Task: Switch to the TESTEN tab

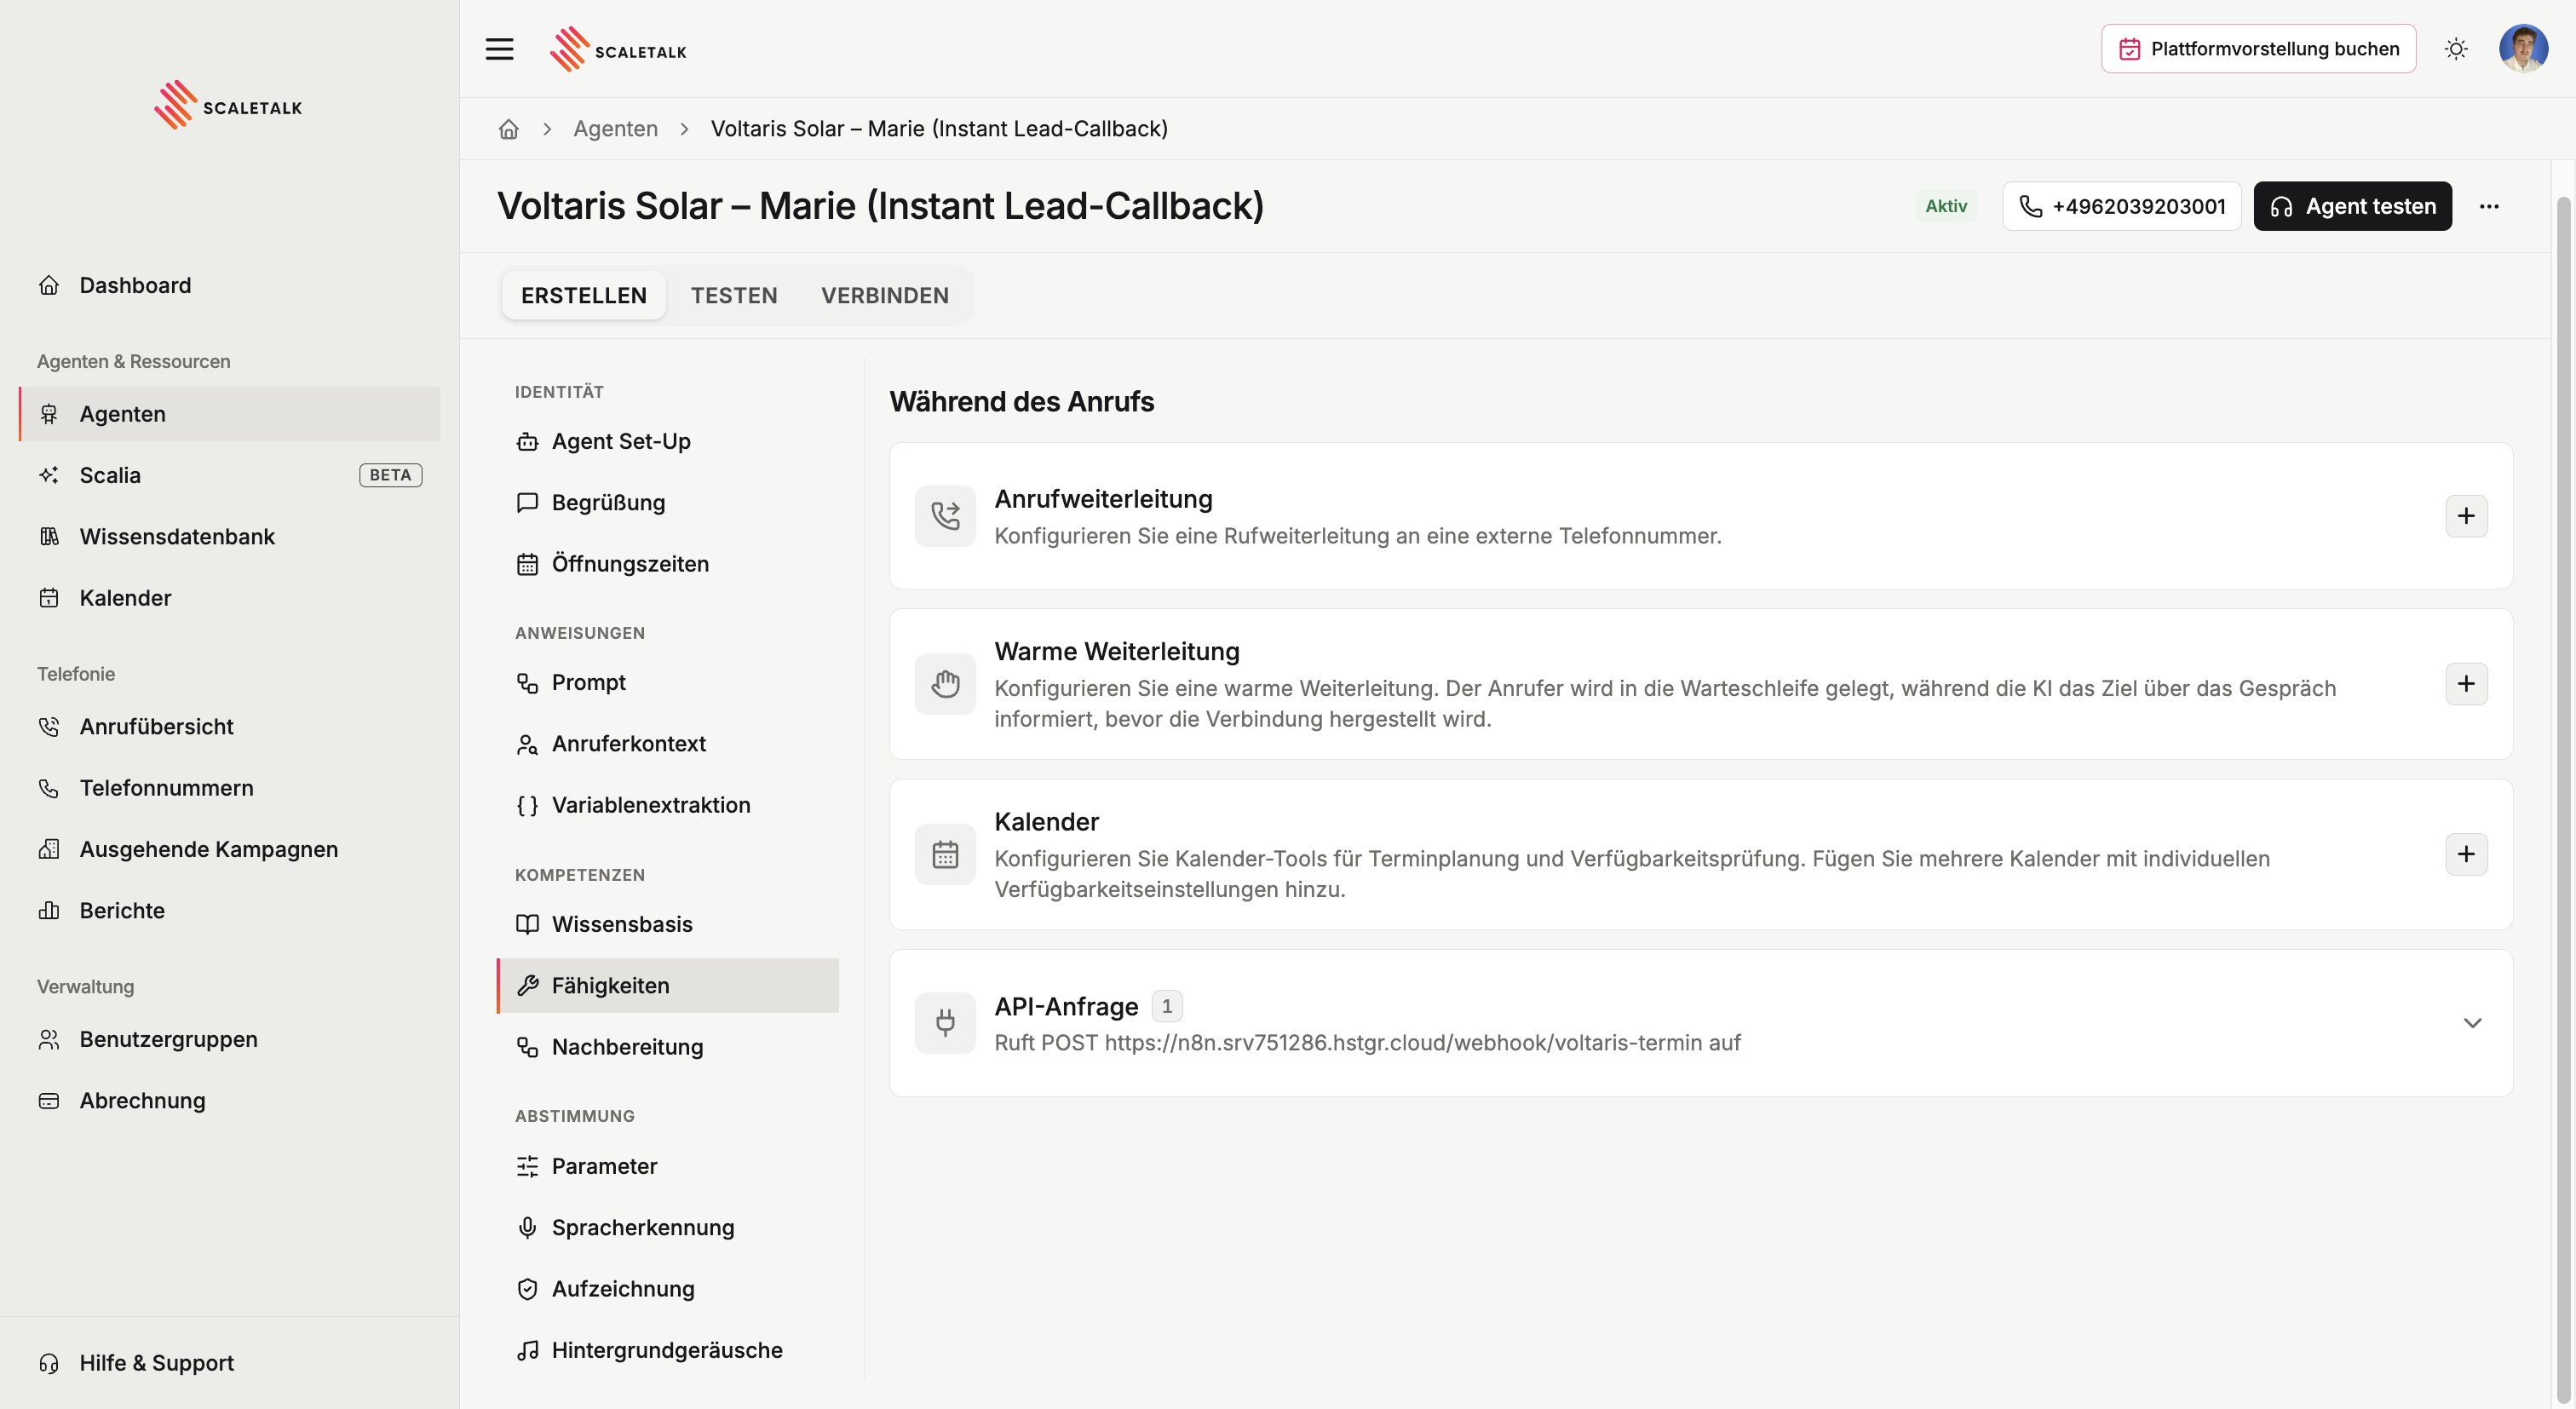Action: tap(734, 295)
